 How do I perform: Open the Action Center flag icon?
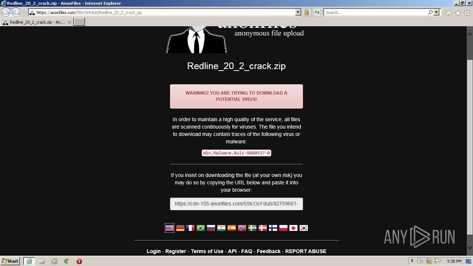[x=438, y=261]
